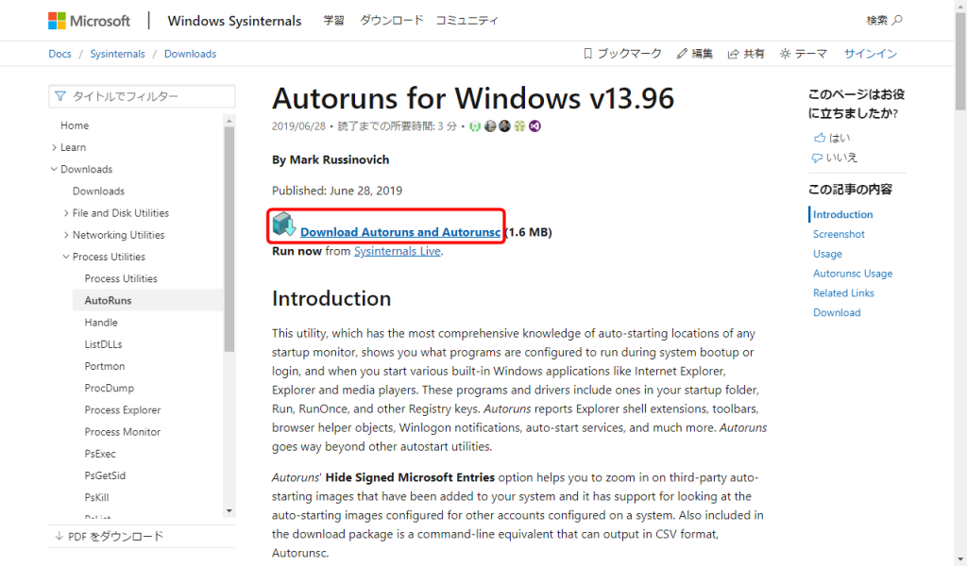Open the ダウンロード menu

point(392,21)
